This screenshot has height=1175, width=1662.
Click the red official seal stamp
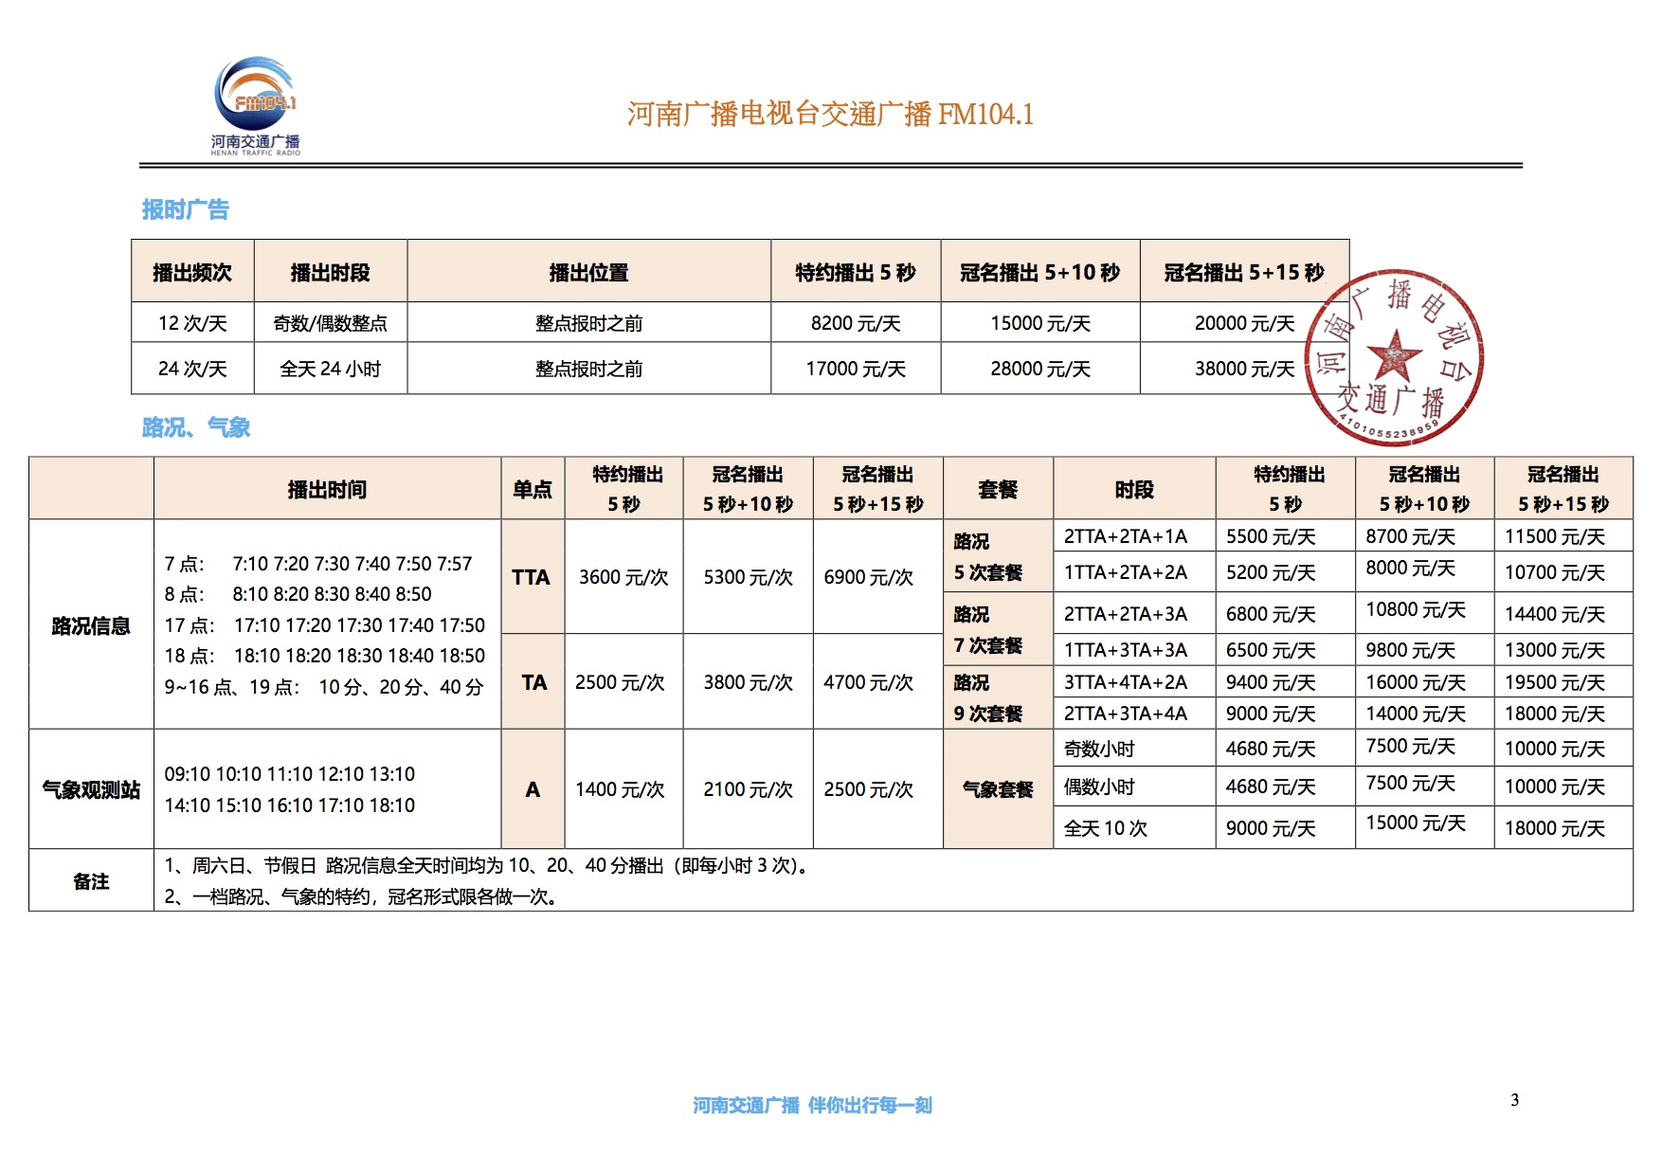click(1394, 357)
